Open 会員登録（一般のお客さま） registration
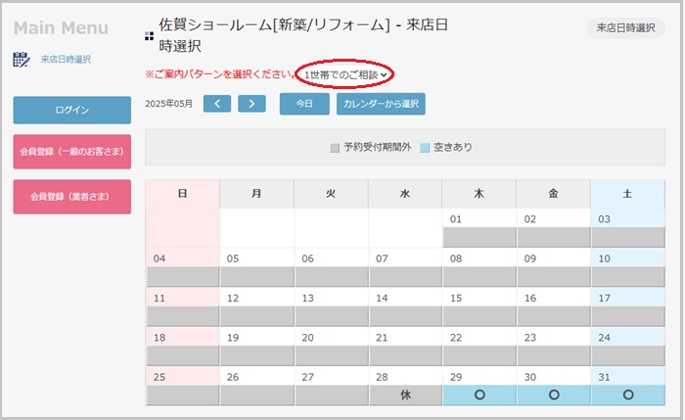The width and height of the screenshot is (685, 420). pos(72,152)
